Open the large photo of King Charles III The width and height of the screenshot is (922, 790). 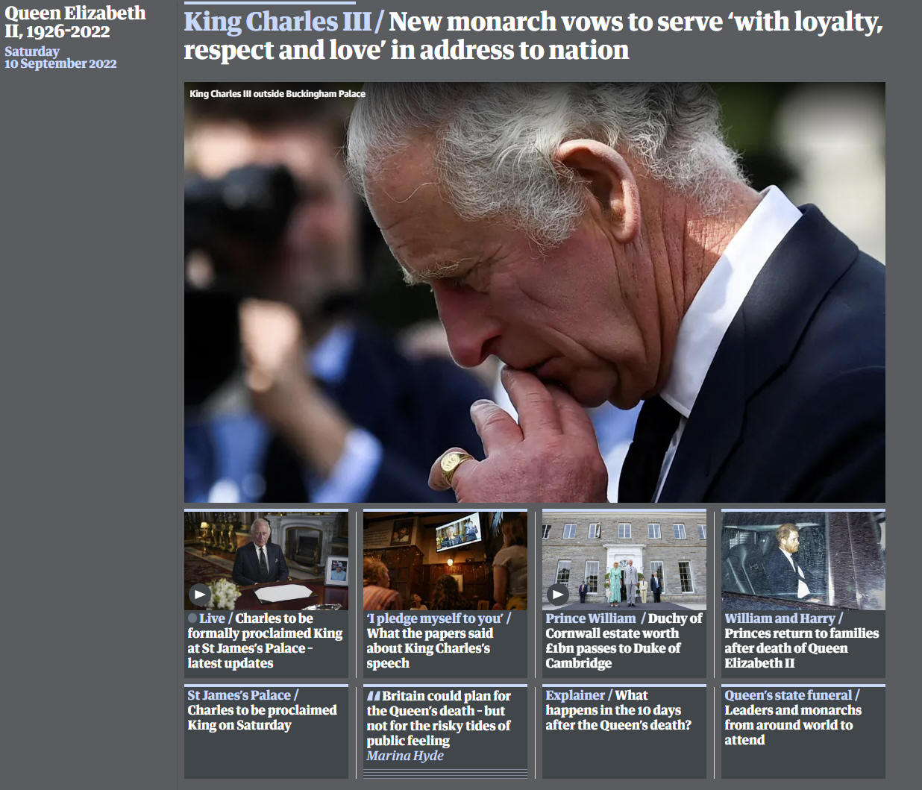pyautogui.click(x=535, y=292)
